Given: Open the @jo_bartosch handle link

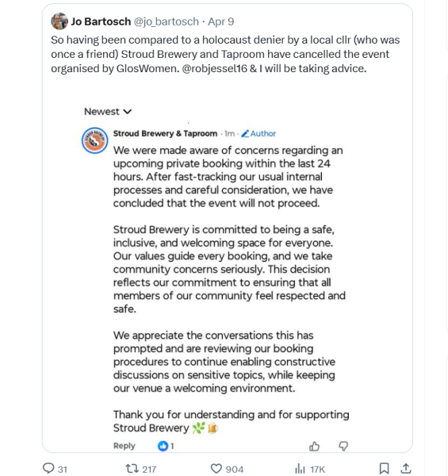Looking at the screenshot, I should click(167, 21).
